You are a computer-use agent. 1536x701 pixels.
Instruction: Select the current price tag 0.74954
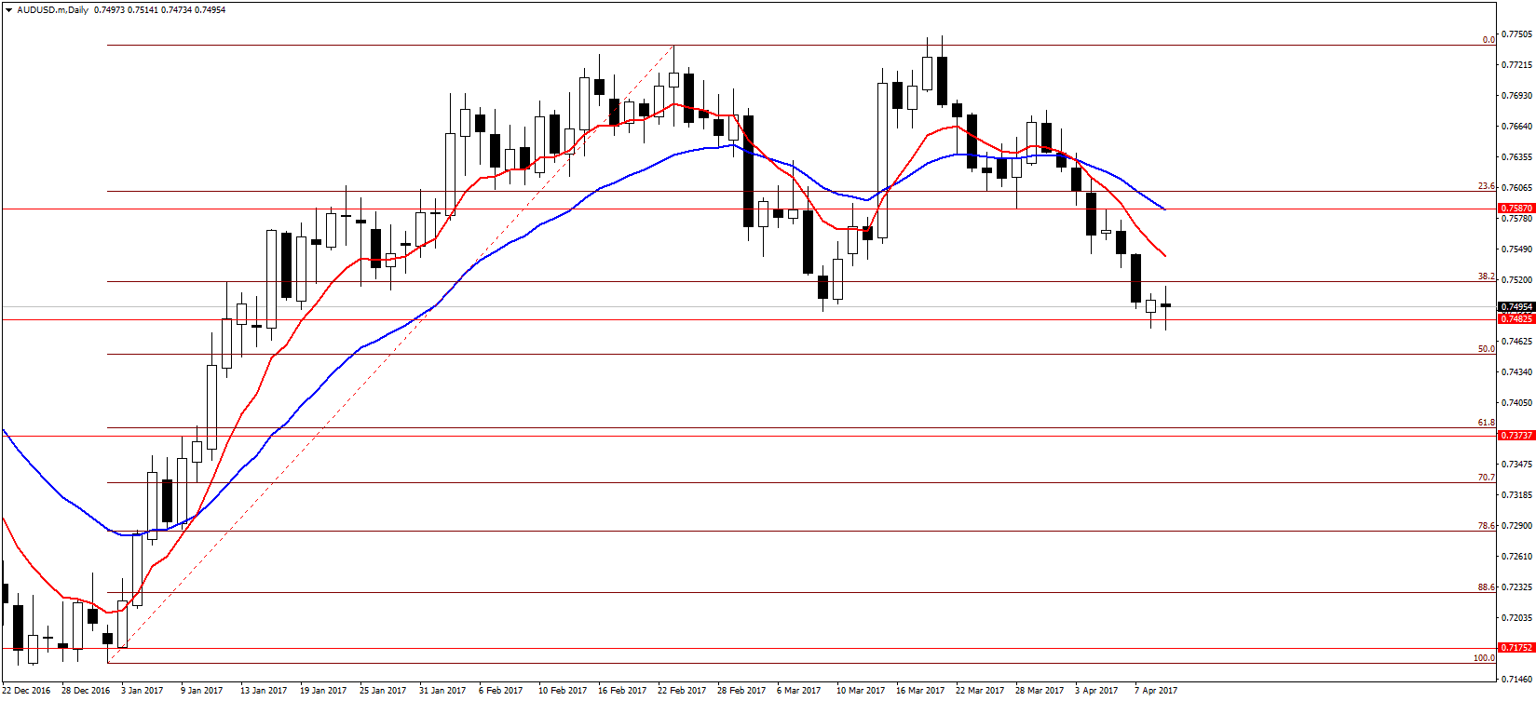(x=1516, y=306)
